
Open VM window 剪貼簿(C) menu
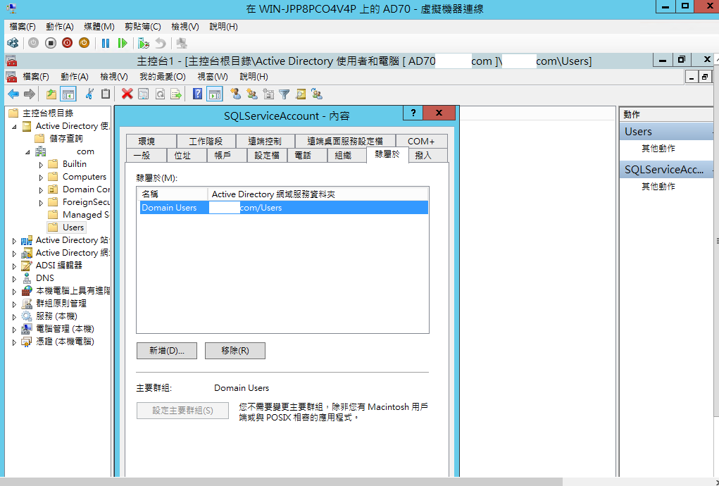144,27
